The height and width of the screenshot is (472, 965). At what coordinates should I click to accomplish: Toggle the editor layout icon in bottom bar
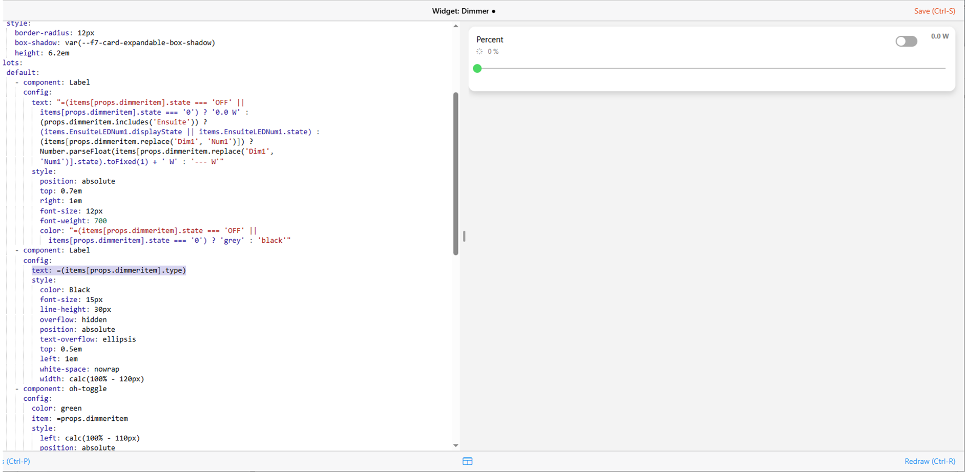point(467,461)
